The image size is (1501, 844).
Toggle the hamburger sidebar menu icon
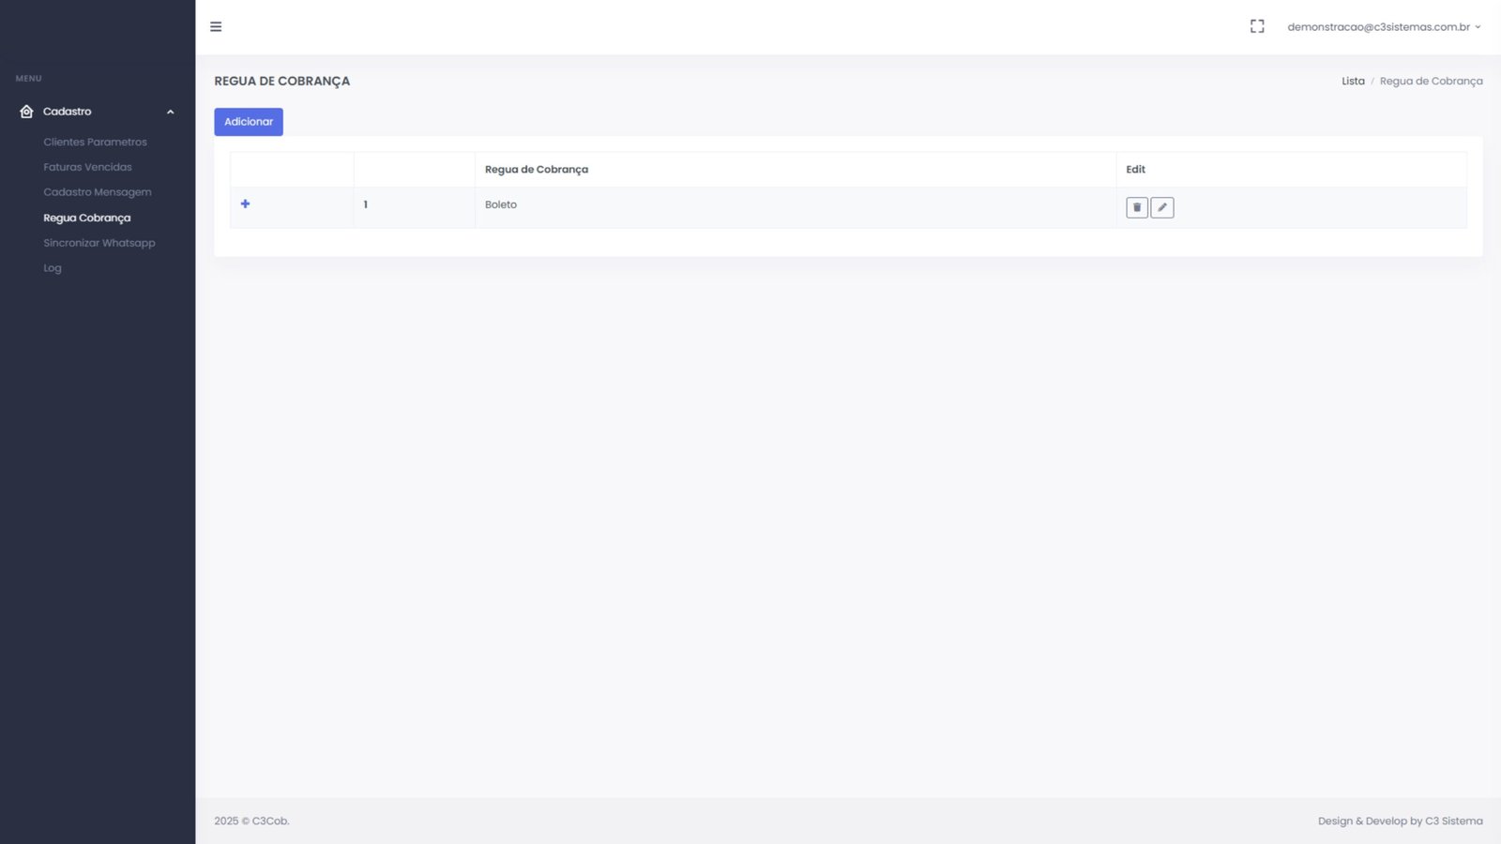pyautogui.click(x=216, y=27)
